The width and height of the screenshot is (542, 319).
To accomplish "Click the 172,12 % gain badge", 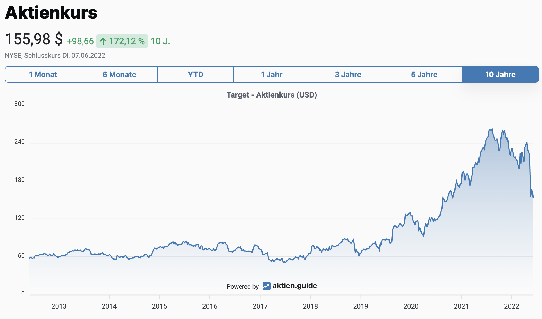I will pos(122,41).
